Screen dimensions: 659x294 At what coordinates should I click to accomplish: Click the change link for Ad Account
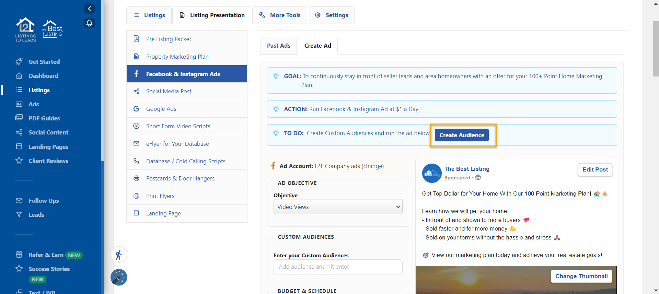(372, 166)
